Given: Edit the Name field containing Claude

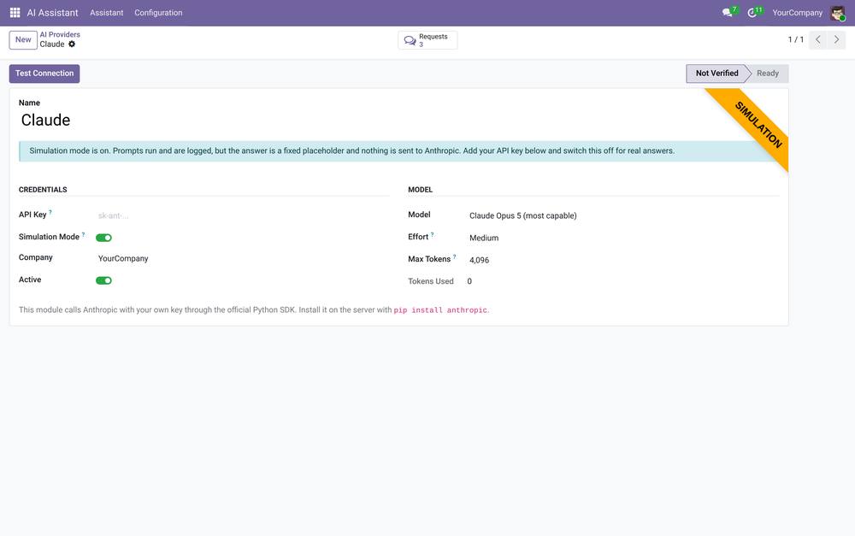Looking at the screenshot, I should tap(399, 120).
